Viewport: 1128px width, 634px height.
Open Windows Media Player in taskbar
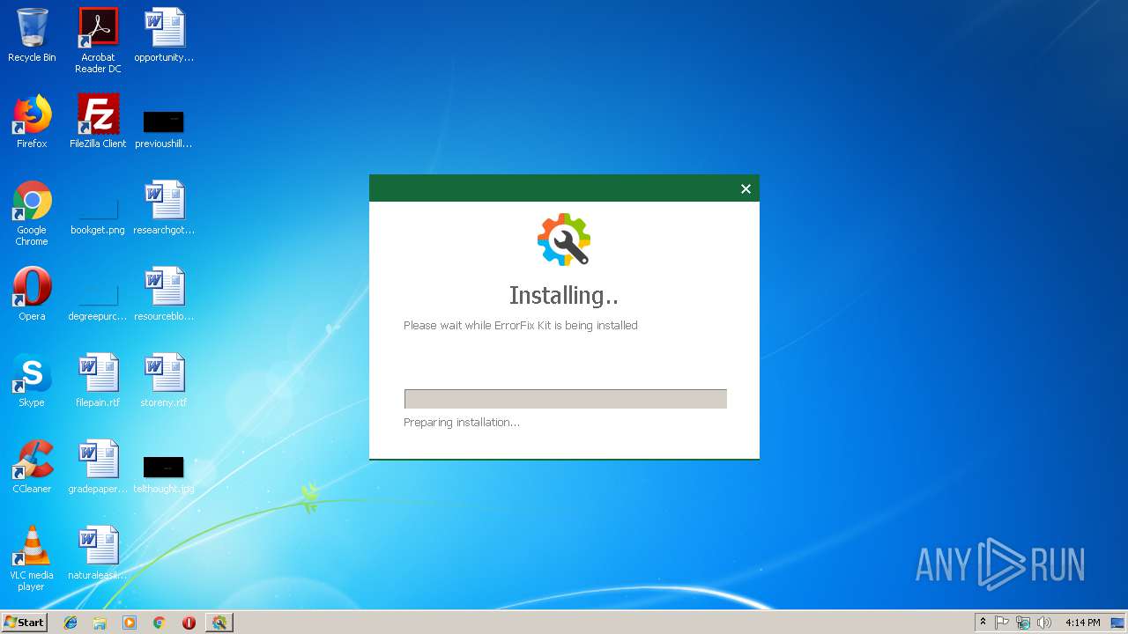tap(130, 623)
